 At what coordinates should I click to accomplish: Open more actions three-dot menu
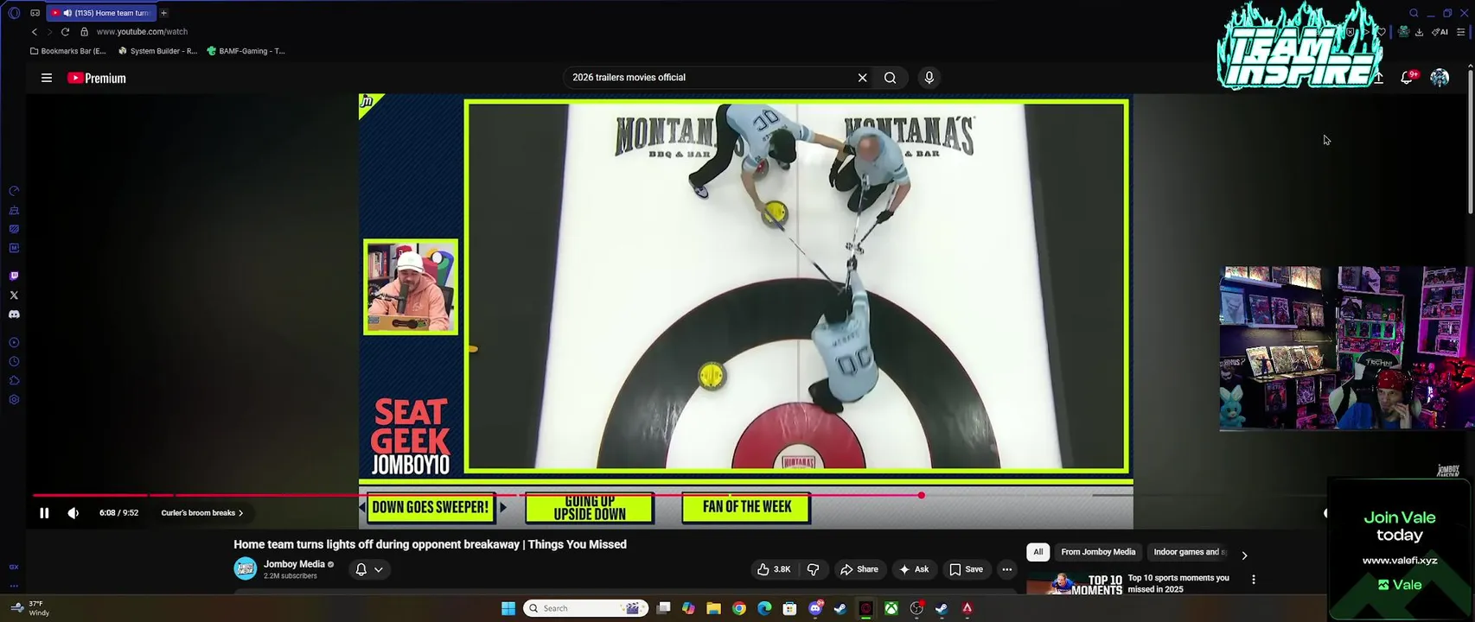1006,569
